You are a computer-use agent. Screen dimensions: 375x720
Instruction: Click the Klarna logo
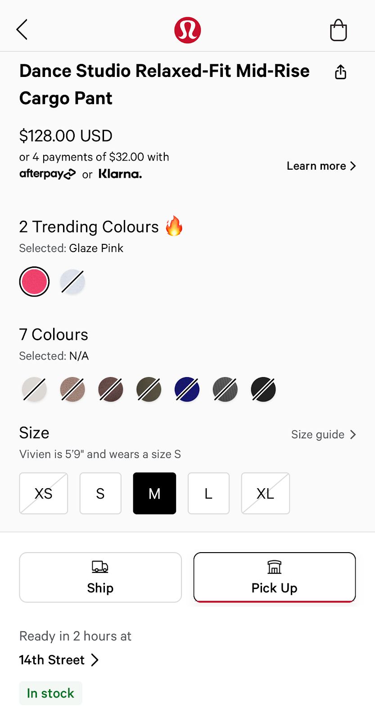tap(120, 174)
